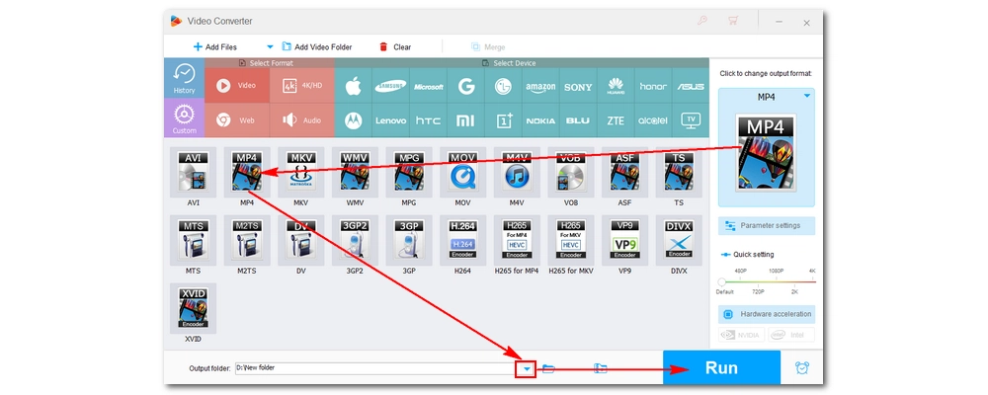988x395 pixels.
Task: Switch to the Audio format tab
Action: tap(302, 120)
